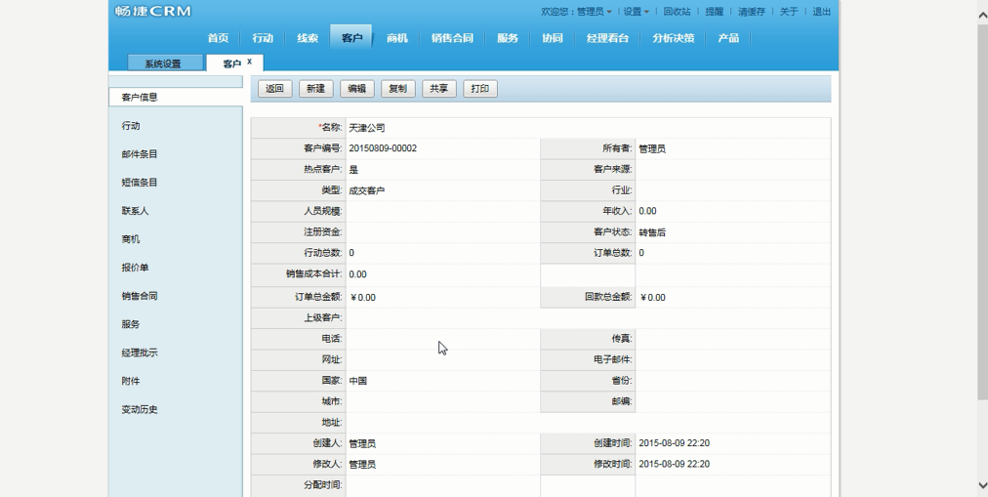Open the 协同 navigation menu
The image size is (988, 497).
tap(552, 38)
